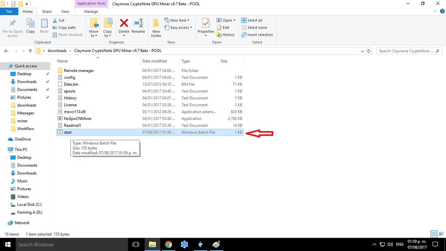Sort by the Type column header

[x=199, y=61]
